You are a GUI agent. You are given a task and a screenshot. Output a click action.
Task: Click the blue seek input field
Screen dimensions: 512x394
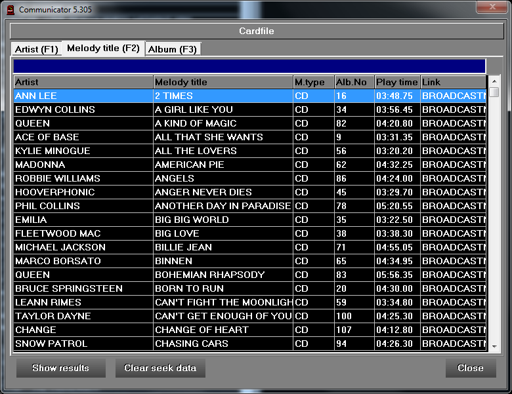point(249,66)
